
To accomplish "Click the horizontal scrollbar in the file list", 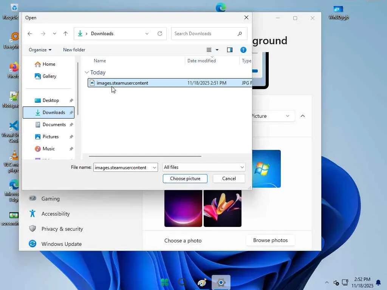I will [x=145, y=156].
